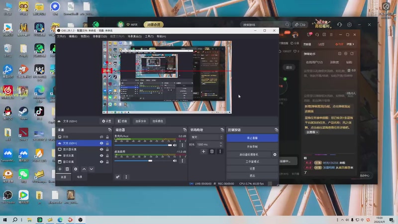This screenshot has width=398, height=224.
Task: Click the 桌面音频 volume slider
Action: (143, 161)
